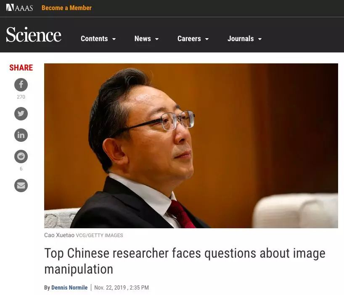
Task: Click the AAAS logo
Action: [x=19, y=8]
